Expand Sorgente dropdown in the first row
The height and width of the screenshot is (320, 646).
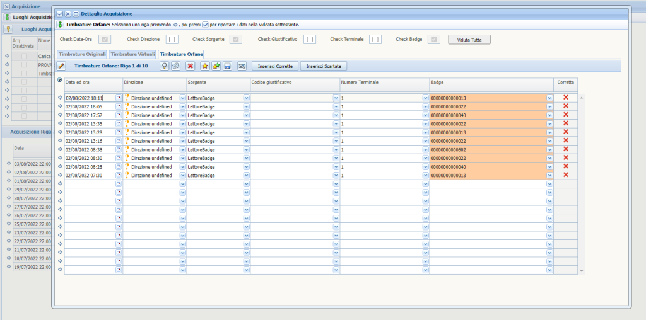coord(246,98)
